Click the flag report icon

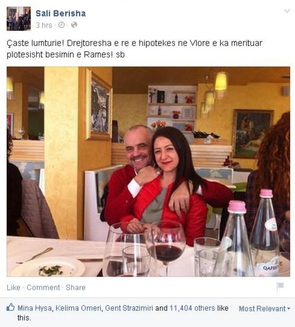(x=280, y=286)
